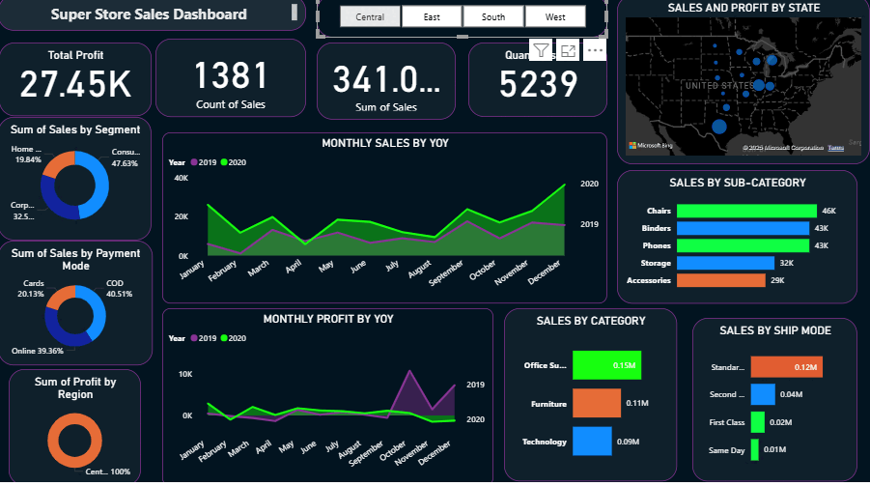Click the COD 40.51% payment label
870x486 pixels.
[120, 288]
